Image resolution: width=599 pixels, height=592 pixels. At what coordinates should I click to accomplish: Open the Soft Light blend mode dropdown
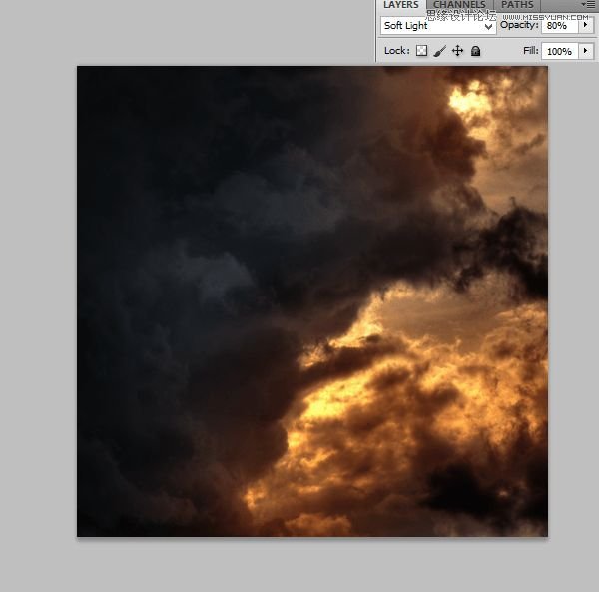coord(438,26)
